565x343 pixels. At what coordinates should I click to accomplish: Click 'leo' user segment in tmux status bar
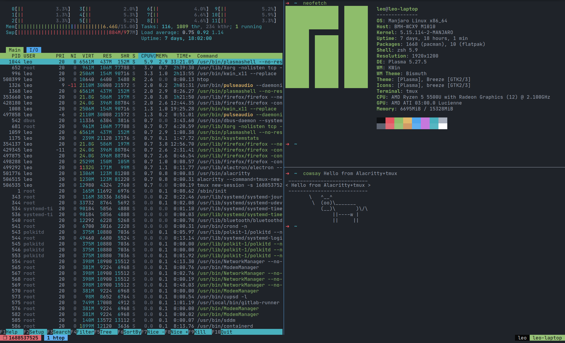(522, 338)
